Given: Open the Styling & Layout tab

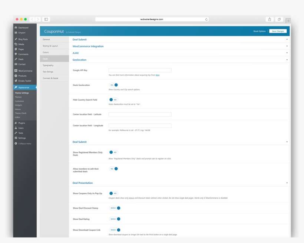Looking at the screenshot, I should pos(50,46).
